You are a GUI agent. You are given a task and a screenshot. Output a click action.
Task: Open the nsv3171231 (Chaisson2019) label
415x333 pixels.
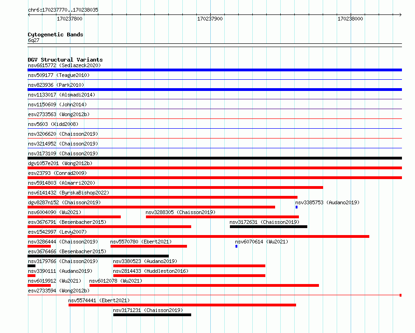148,310
